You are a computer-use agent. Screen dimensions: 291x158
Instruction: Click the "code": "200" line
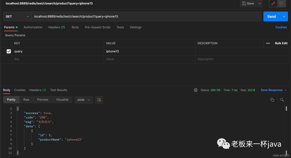click(36, 117)
